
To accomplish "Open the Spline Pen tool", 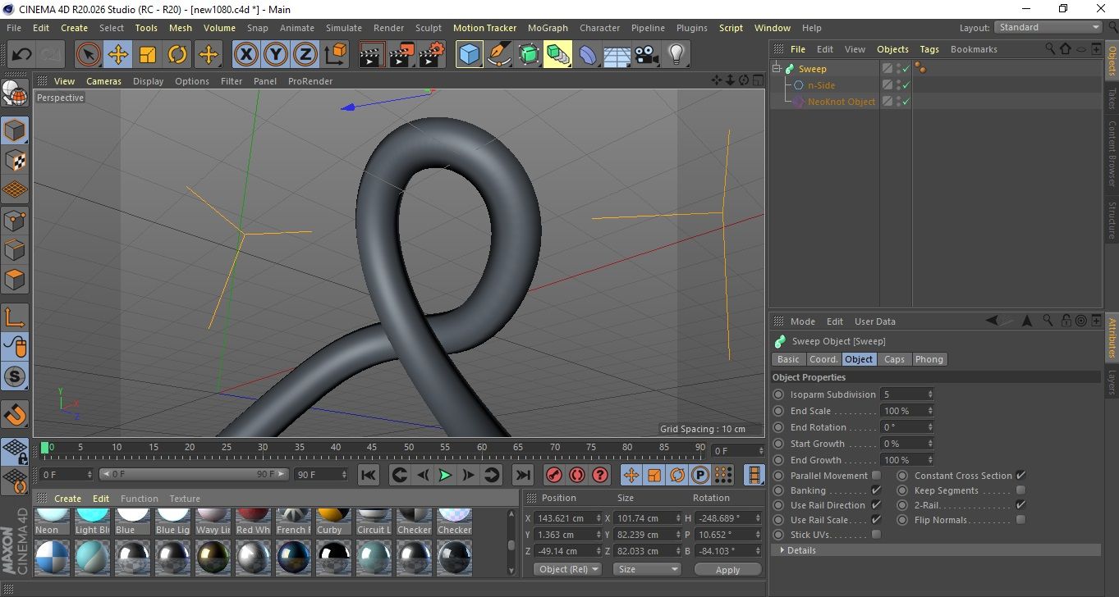I will pyautogui.click(x=498, y=55).
